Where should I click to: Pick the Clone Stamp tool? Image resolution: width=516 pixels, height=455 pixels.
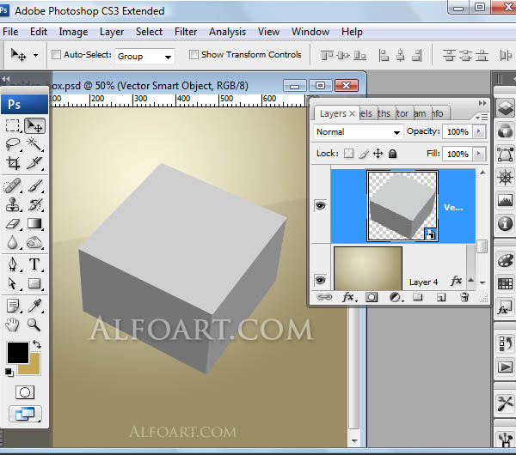(13, 204)
